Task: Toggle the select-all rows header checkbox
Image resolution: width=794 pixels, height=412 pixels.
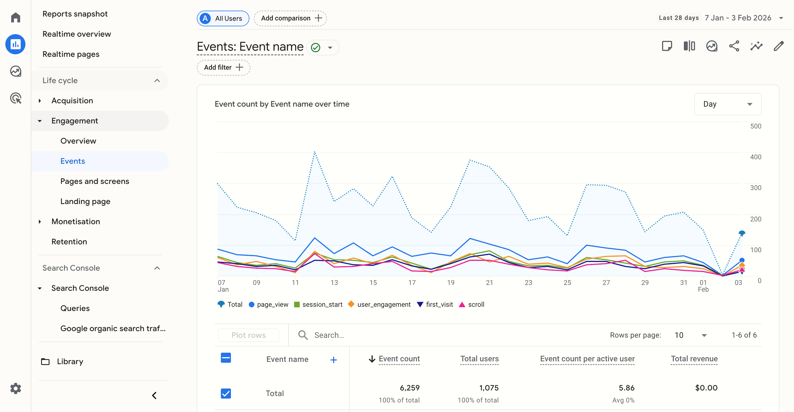Action: click(x=226, y=358)
